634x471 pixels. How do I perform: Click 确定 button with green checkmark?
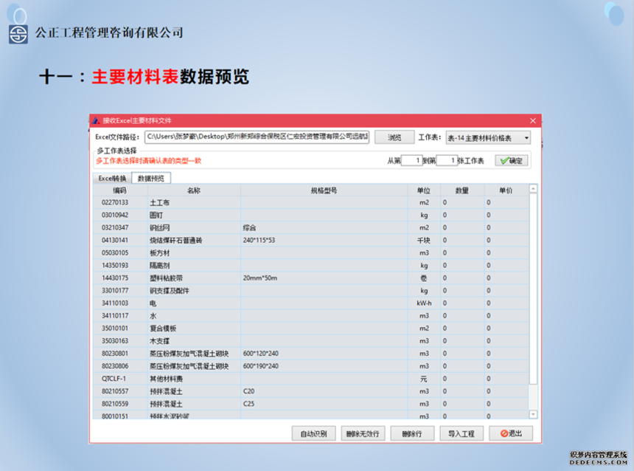point(511,160)
